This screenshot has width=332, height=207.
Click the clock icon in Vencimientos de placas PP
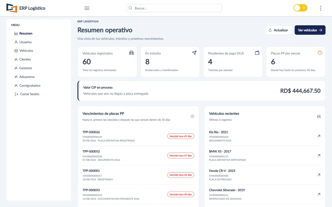point(192,116)
